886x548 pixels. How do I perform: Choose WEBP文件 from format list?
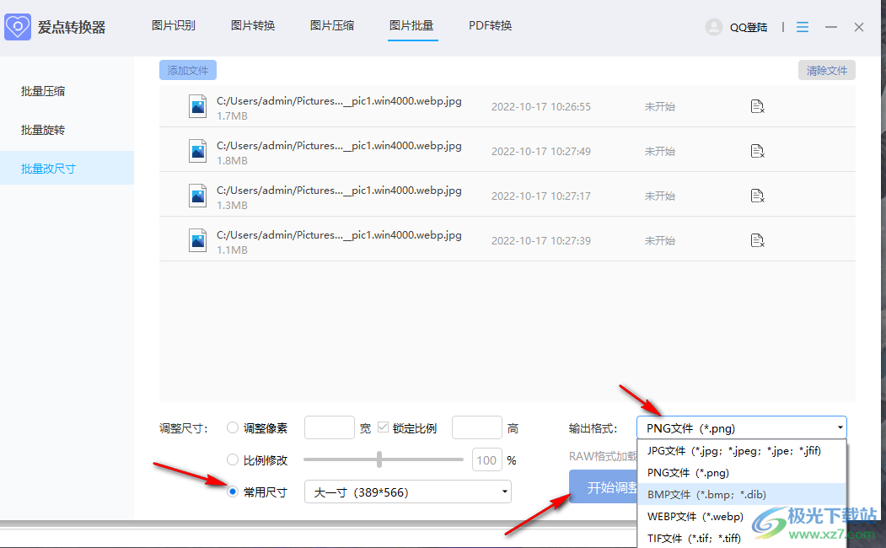point(741,516)
